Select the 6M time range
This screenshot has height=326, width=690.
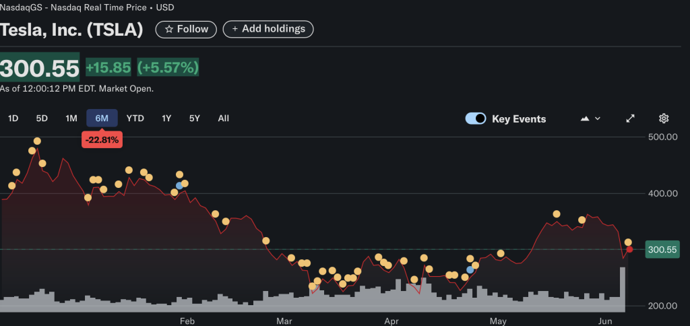[x=102, y=119]
